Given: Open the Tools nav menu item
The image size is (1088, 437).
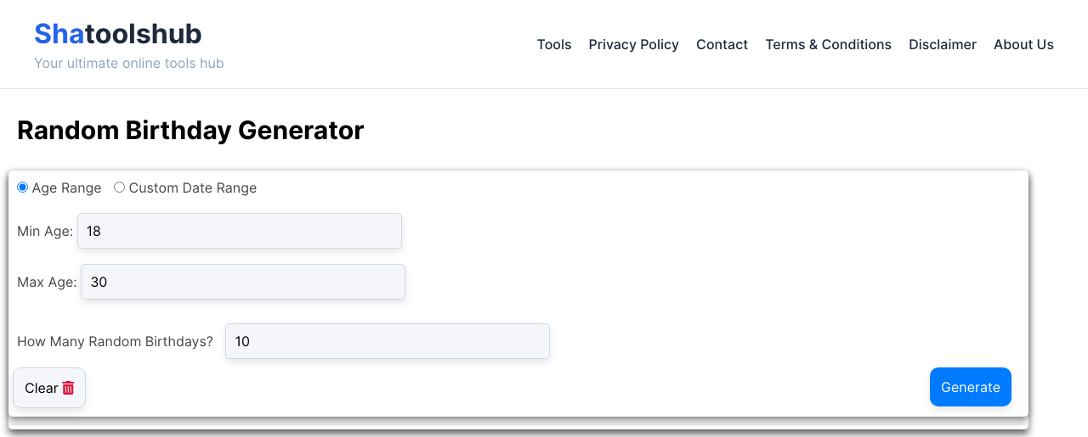Looking at the screenshot, I should 554,44.
